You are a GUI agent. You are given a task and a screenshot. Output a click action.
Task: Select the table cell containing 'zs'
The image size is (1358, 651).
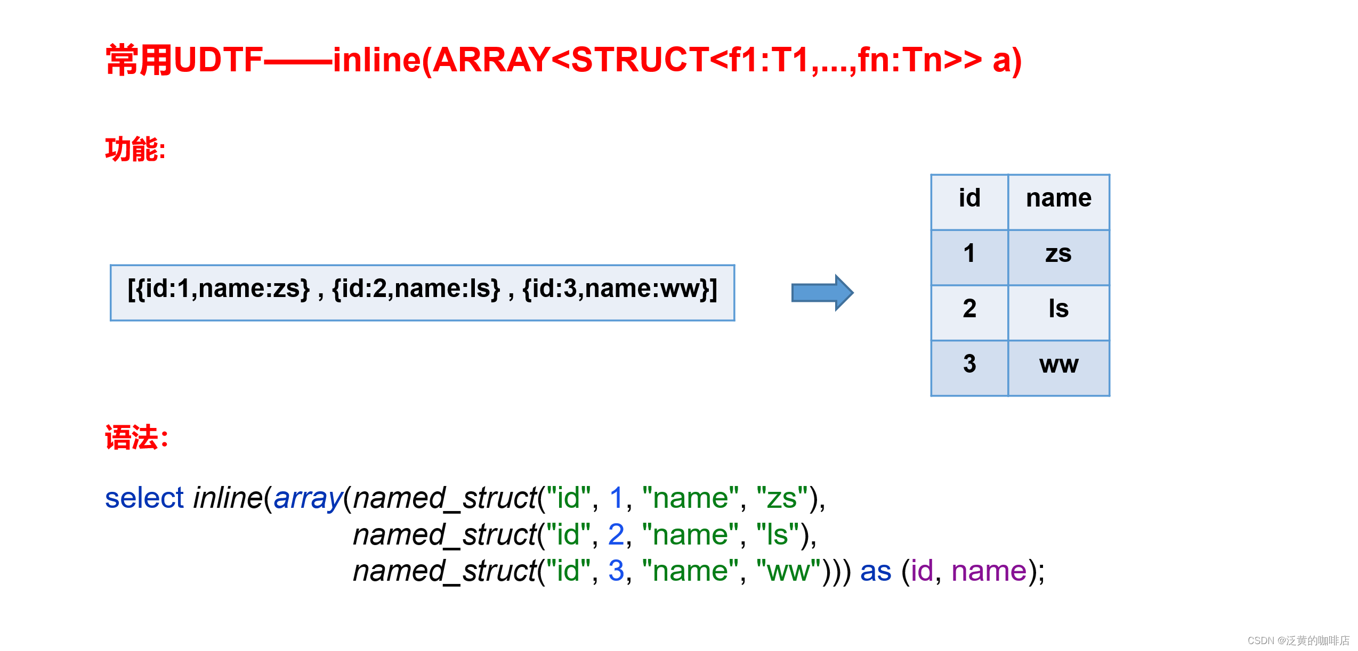point(1058,258)
